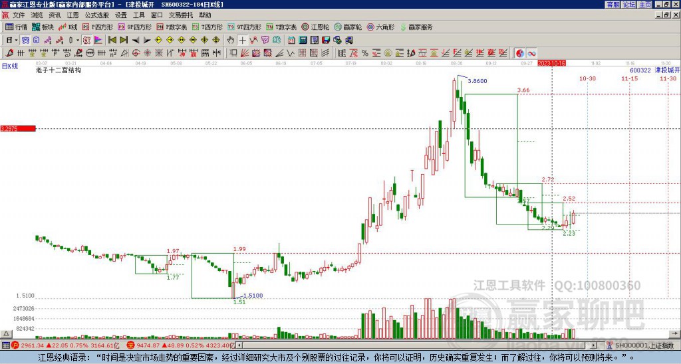Open the T四方形 tool
681x364 pixels.
(207, 27)
